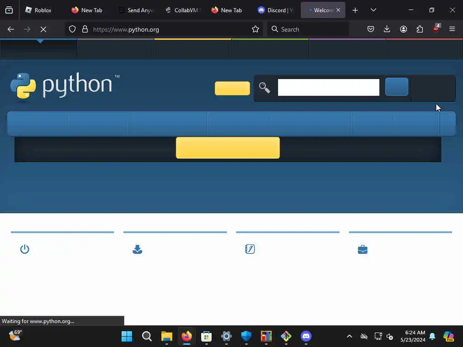This screenshot has height=347, width=463.
Task: Open a new browser tab with plus button
Action: [355, 10]
